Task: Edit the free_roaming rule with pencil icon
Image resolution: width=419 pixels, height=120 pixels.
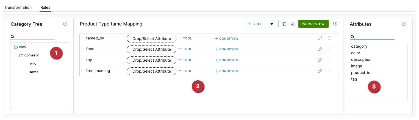Action: click(x=320, y=71)
